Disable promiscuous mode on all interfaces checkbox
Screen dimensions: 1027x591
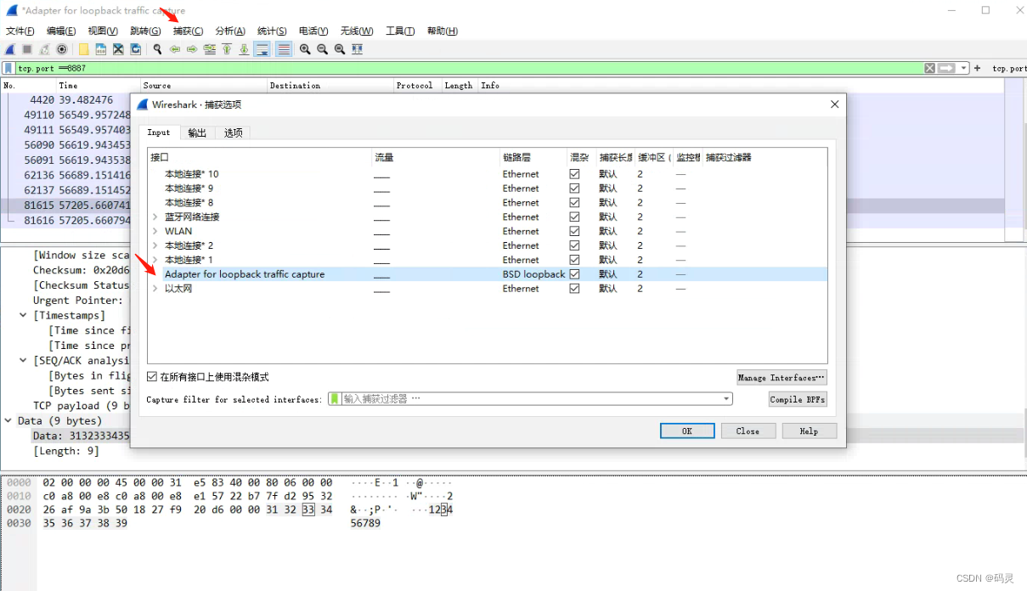pos(152,377)
